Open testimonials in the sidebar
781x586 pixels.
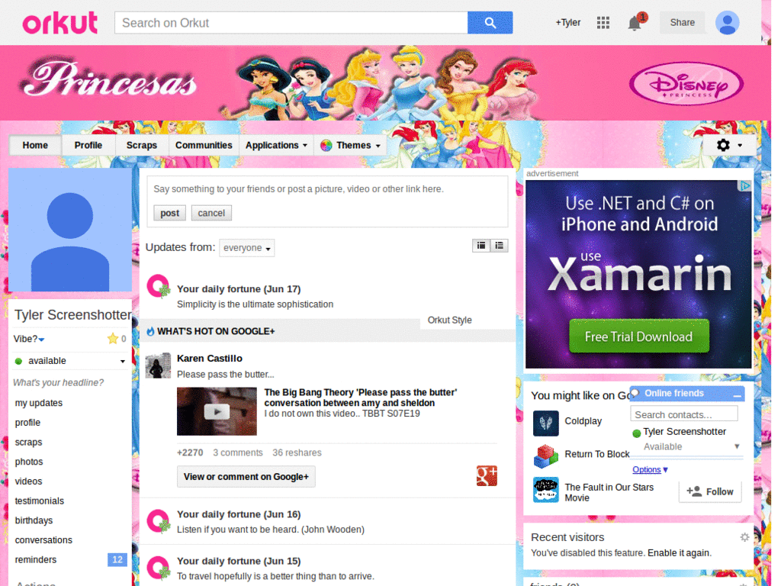pyautogui.click(x=40, y=501)
